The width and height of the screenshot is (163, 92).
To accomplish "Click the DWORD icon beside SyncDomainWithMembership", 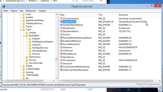I will (x=61, y=66).
